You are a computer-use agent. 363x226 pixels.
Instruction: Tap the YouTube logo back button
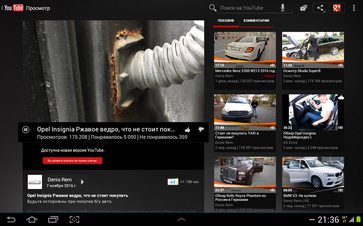point(12,8)
